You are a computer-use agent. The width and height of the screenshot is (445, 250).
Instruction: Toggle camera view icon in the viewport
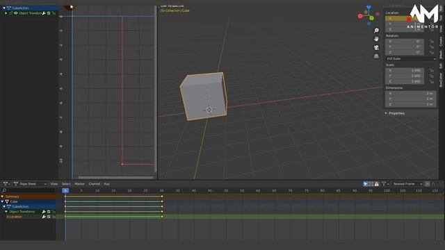coord(376,48)
